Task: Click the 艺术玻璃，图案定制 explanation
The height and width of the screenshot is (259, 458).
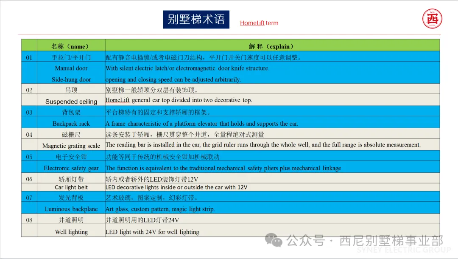Action: pyautogui.click(x=151, y=197)
